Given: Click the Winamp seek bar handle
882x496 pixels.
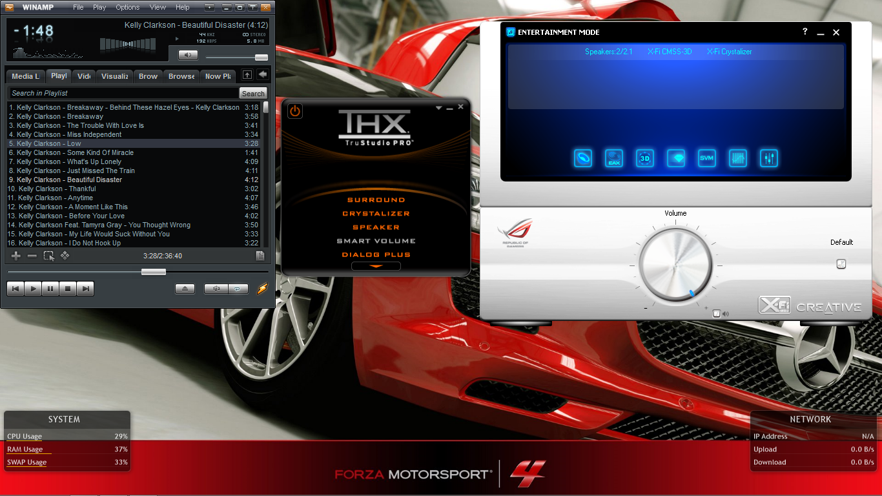Looking at the screenshot, I should click(154, 272).
